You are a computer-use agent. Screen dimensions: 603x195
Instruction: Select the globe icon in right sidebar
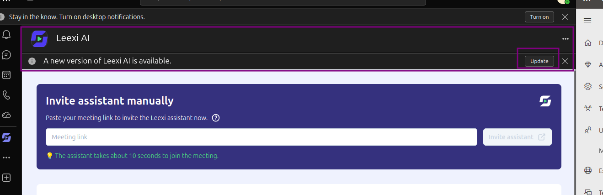[x=588, y=171]
